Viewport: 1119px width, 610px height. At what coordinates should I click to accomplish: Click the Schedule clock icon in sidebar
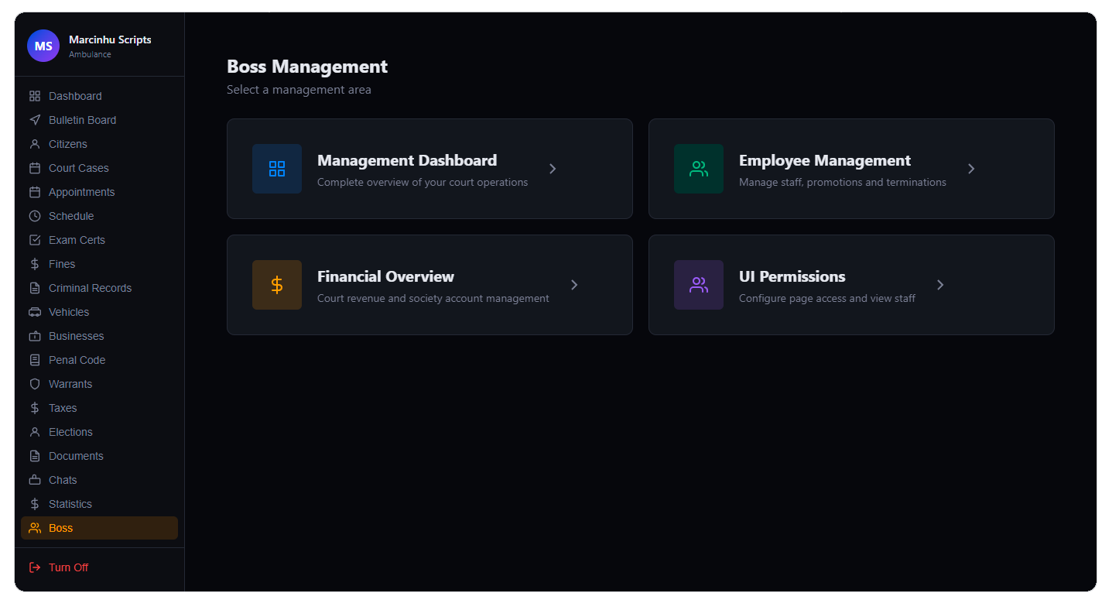(35, 216)
